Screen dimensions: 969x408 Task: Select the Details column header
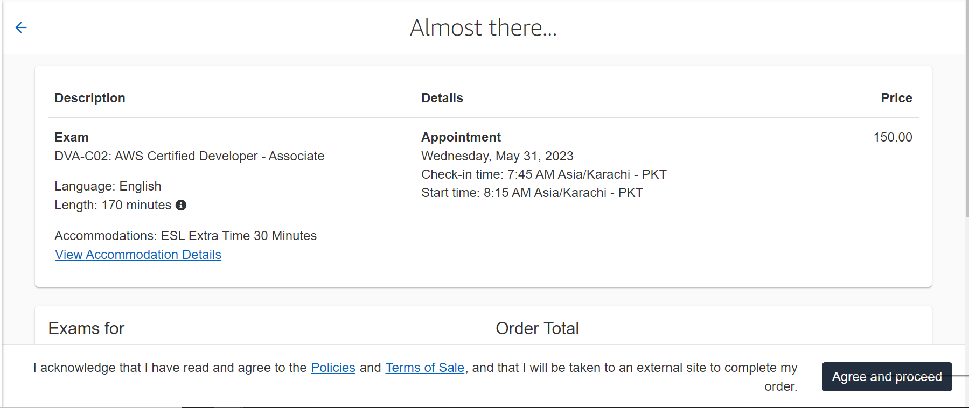tap(442, 98)
